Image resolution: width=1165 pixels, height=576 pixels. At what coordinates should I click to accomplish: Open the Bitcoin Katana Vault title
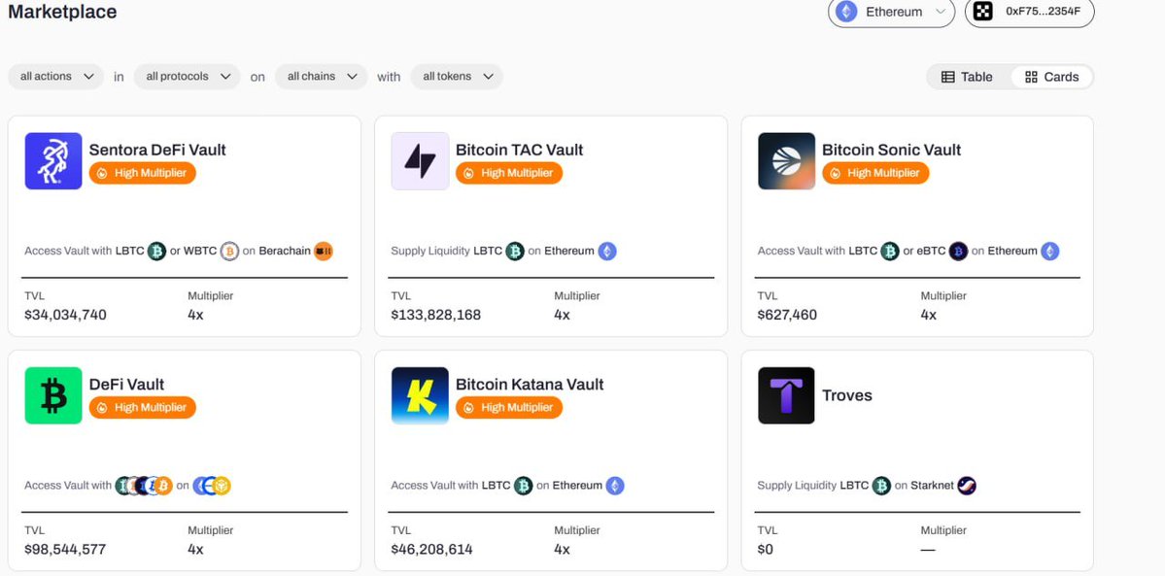(x=530, y=384)
